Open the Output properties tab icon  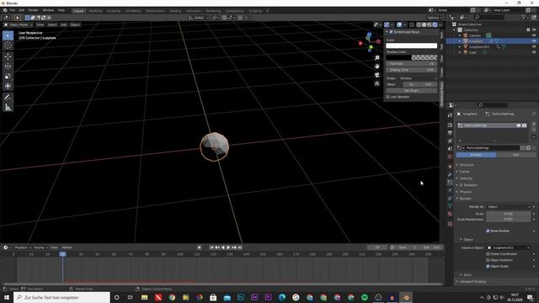[x=450, y=133]
